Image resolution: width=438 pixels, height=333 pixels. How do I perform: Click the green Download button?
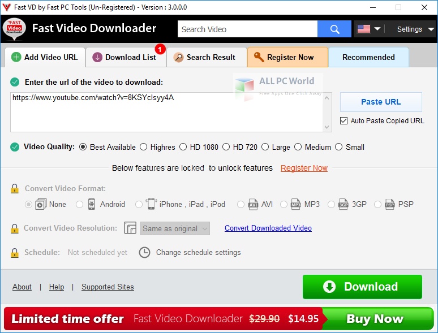point(362,287)
